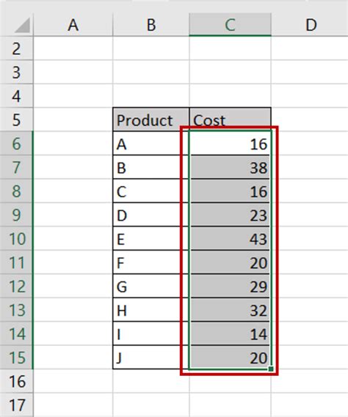This screenshot has width=348, height=417.
Task: Click the Select All corner triangle
Action: [22, 25]
